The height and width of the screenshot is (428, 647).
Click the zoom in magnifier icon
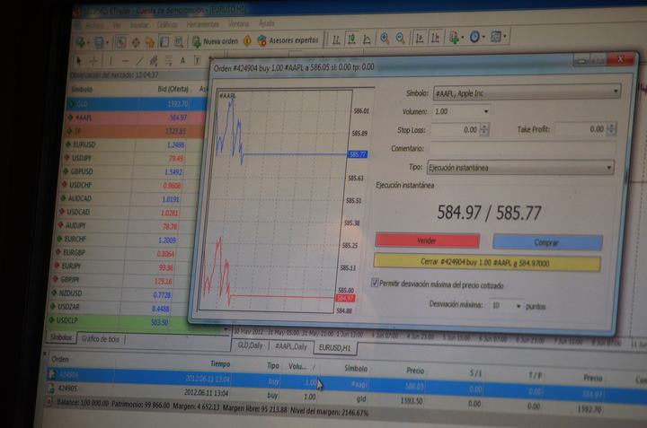pos(385,39)
